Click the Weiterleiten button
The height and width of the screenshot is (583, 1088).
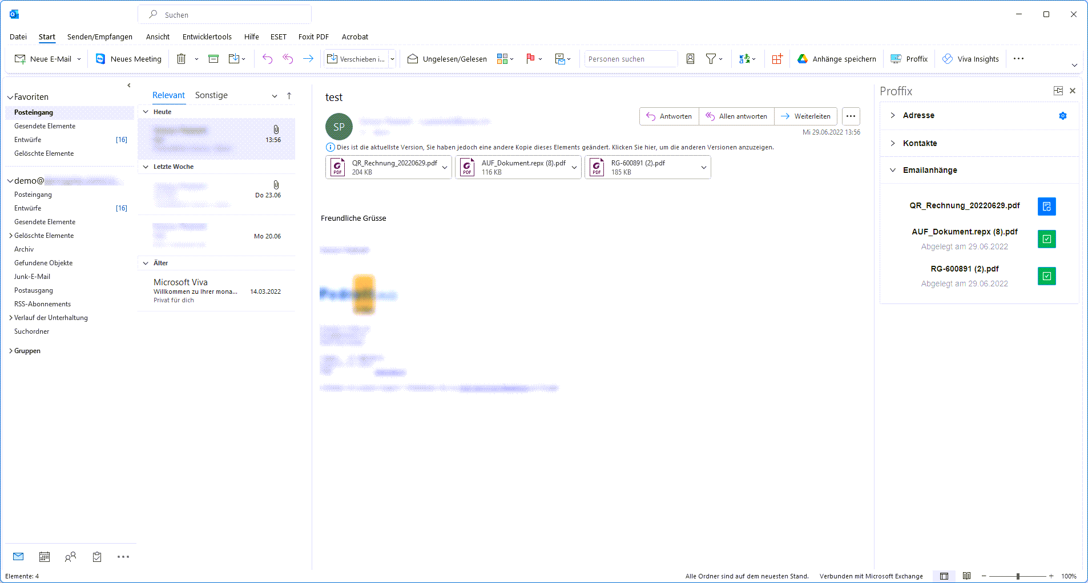point(805,116)
